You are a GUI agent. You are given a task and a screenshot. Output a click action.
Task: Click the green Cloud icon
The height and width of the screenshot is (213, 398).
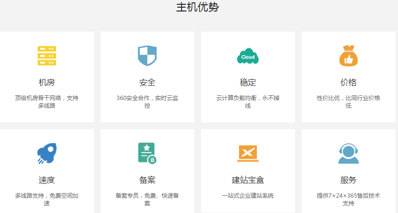(x=248, y=56)
